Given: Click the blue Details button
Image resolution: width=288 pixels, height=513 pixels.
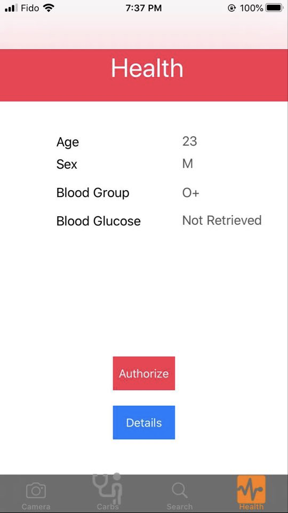Looking at the screenshot, I should pos(144,422).
